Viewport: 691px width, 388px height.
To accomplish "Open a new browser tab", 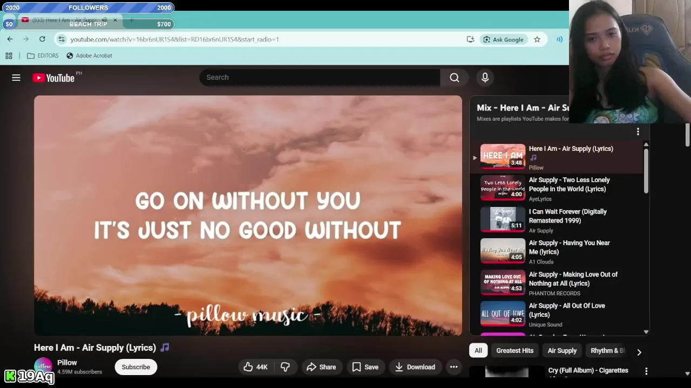I will pos(131,20).
